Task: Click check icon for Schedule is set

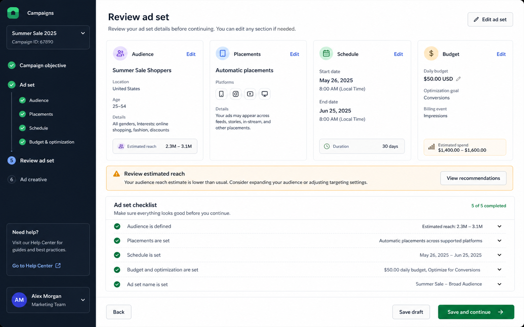Action: [x=117, y=255]
